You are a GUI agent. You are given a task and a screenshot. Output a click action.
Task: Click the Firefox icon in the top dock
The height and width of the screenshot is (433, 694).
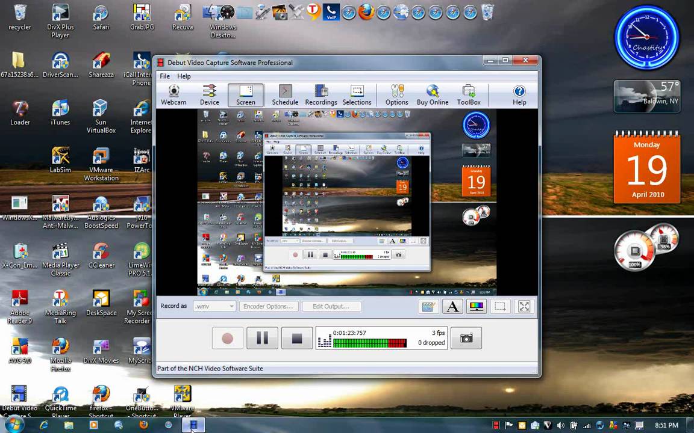366,12
